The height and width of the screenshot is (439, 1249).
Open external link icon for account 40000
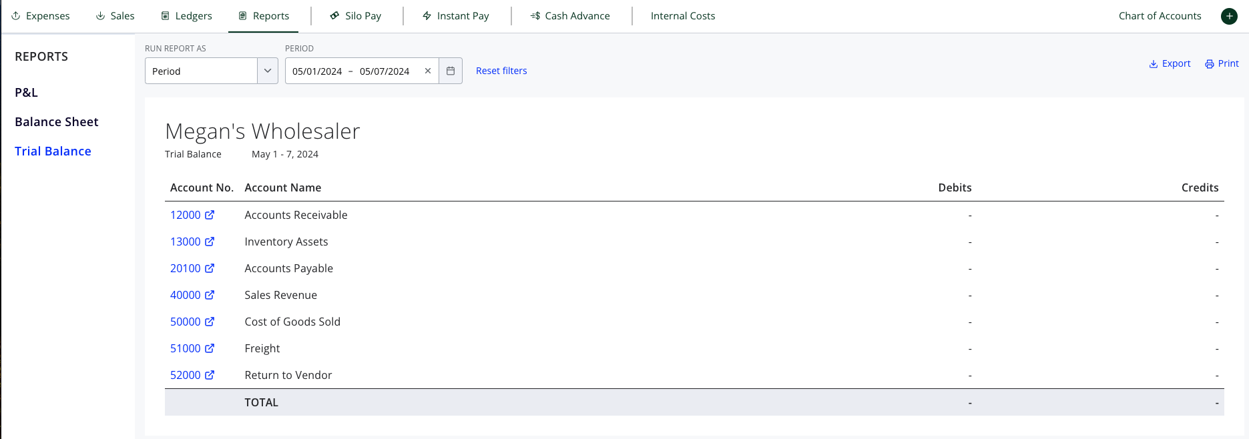(x=210, y=295)
